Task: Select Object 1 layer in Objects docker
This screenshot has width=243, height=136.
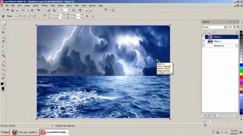Action: click(x=222, y=41)
